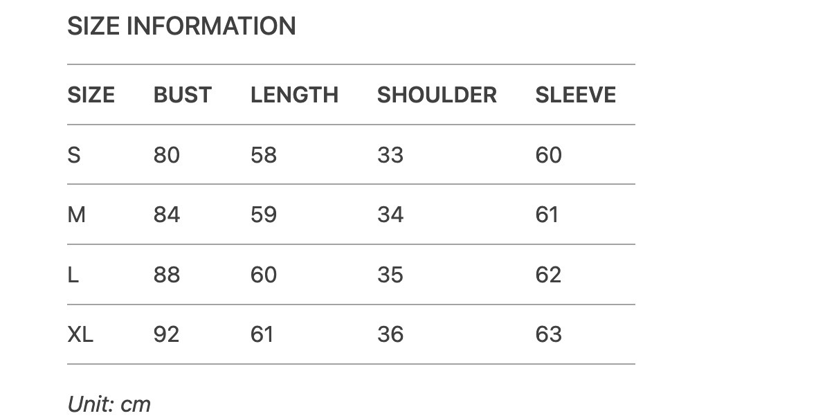Click length value 58 for size S
This screenshot has width=825, height=418.
pyautogui.click(x=263, y=155)
